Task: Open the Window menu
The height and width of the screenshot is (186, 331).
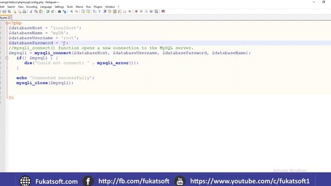Action: pos(110,7)
